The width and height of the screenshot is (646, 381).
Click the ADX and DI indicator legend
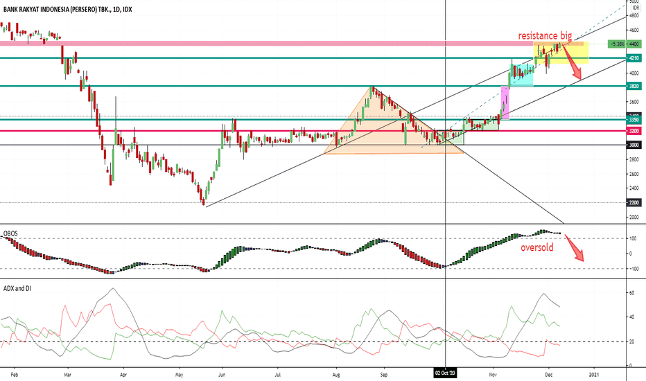point(17,288)
